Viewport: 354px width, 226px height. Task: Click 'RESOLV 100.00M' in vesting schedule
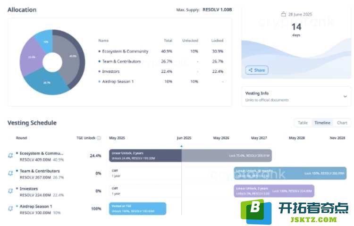pos(35,213)
